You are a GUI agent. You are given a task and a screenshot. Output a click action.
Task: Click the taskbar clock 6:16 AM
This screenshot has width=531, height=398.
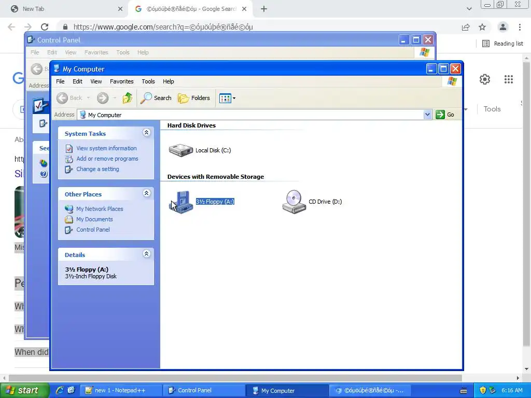pos(512,390)
